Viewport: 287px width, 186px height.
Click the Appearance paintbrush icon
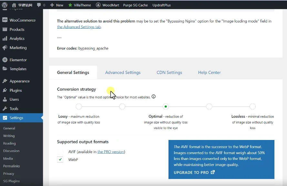tap(5, 81)
